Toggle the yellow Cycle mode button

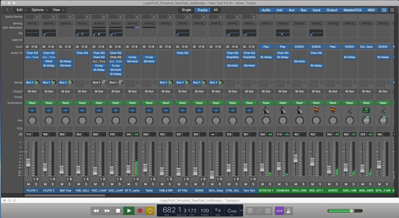tap(150, 211)
